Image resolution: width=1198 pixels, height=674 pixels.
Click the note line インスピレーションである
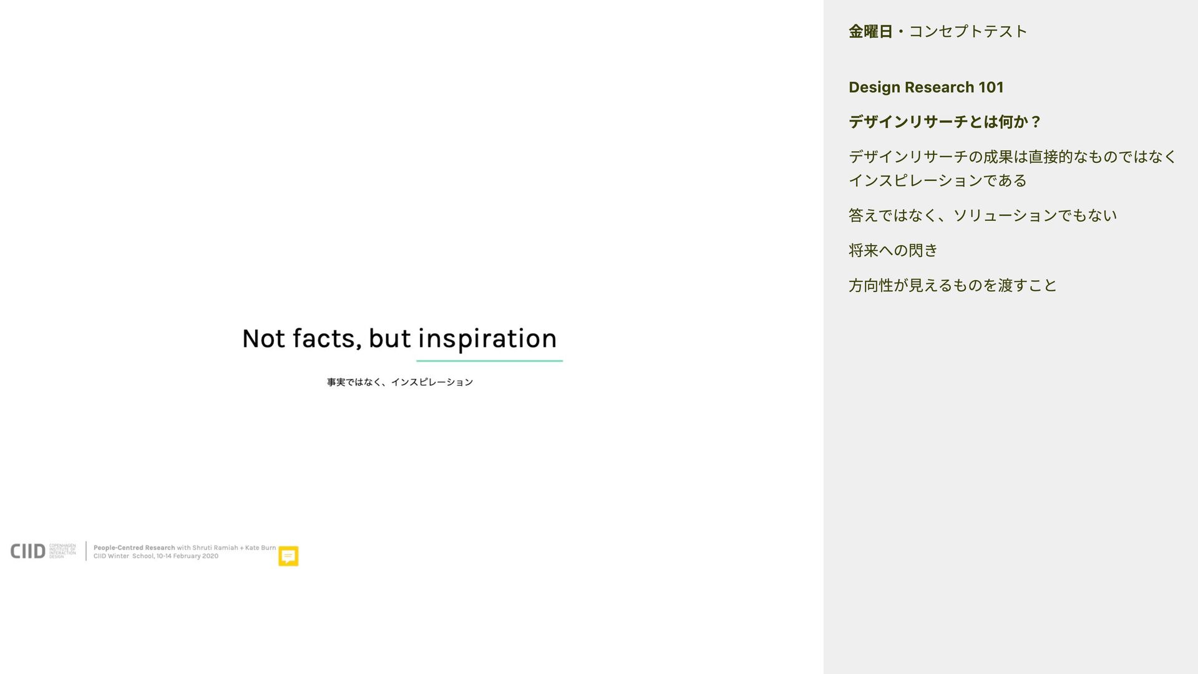pyautogui.click(x=938, y=180)
